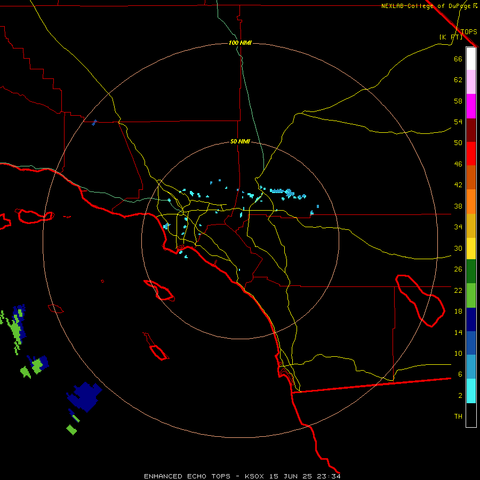This screenshot has height=480, width=480.
Task: Click the largest navy echo blob offshore
Action: pyautogui.click(x=84, y=397)
